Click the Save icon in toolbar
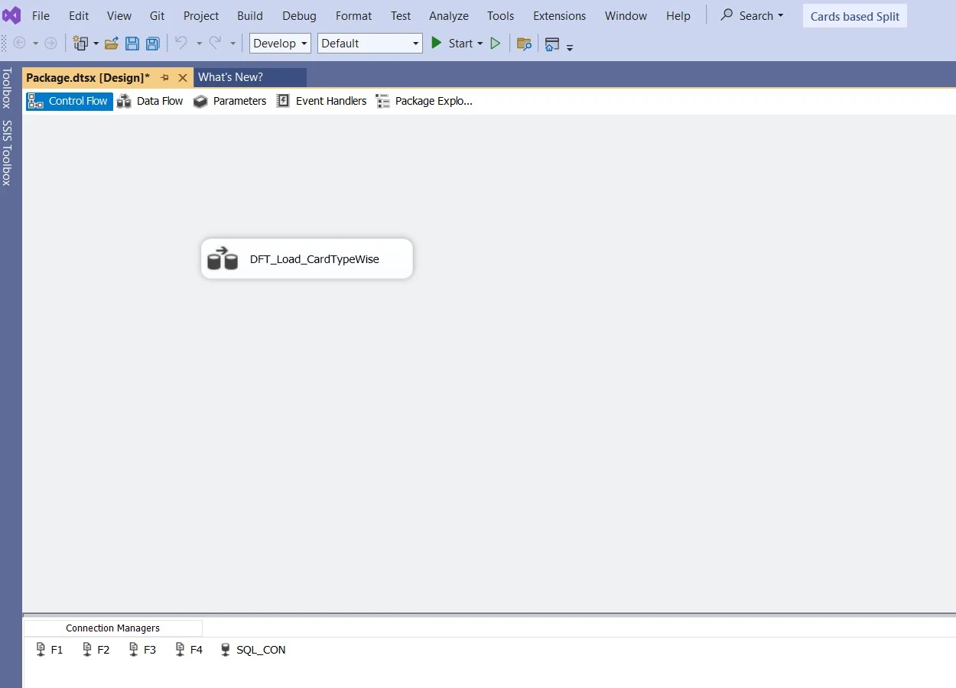 [x=132, y=44]
